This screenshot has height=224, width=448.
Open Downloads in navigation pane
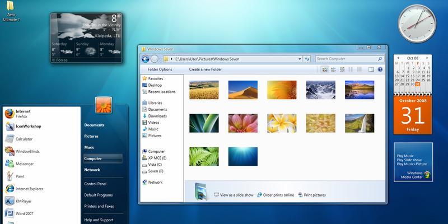(x=155, y=116)
